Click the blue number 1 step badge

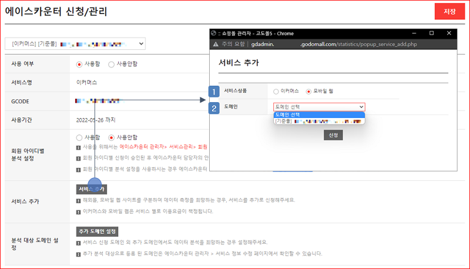tap(214, 91)
